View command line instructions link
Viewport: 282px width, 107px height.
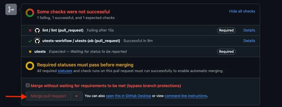pos(186,96)
